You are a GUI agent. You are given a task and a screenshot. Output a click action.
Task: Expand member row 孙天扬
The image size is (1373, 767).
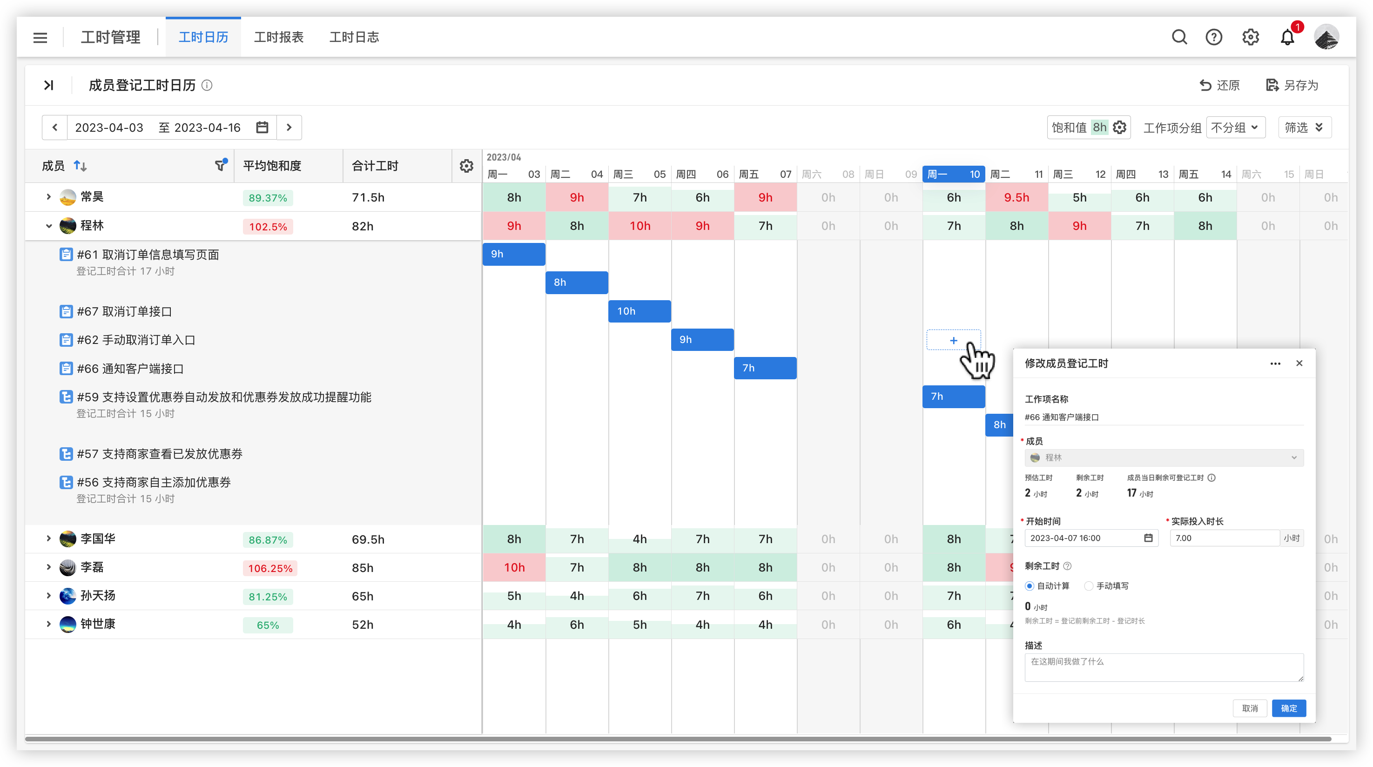tap(48, 595)
